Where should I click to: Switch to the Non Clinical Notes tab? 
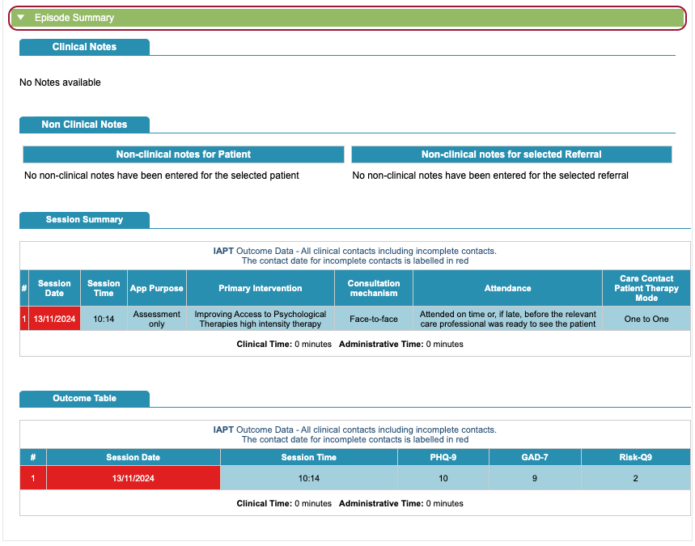[84, 125]
